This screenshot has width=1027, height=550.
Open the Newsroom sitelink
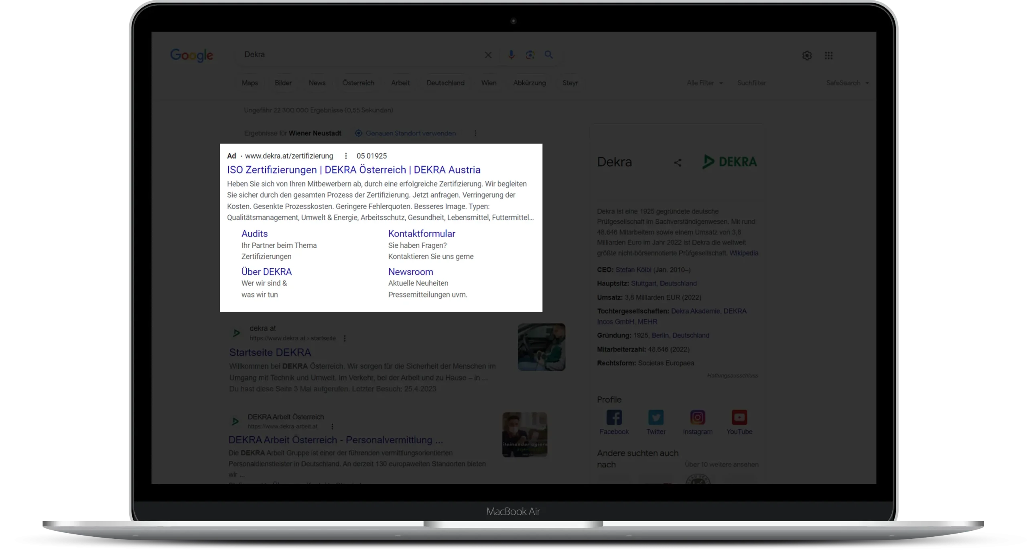pos(410,271)
